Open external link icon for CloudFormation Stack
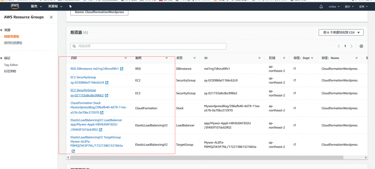This screenshot has height=169, width=375. [x=102, y=113]
